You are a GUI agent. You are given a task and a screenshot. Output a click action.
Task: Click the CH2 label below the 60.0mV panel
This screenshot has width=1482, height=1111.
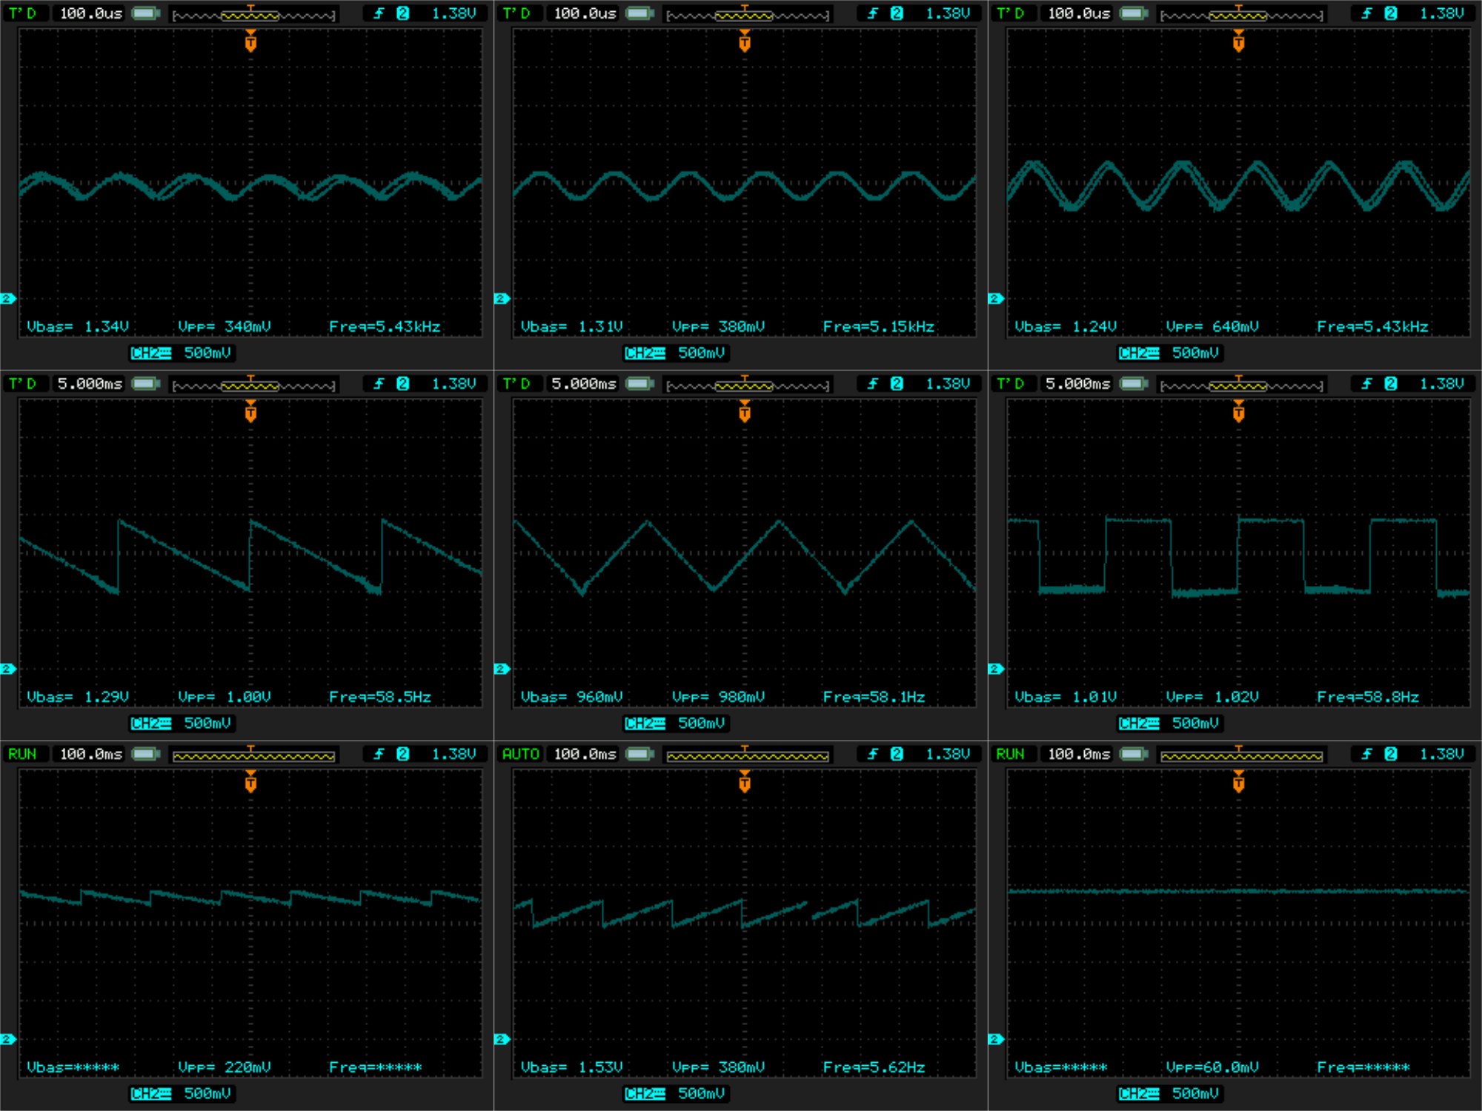click(x=1139, y=1094)
